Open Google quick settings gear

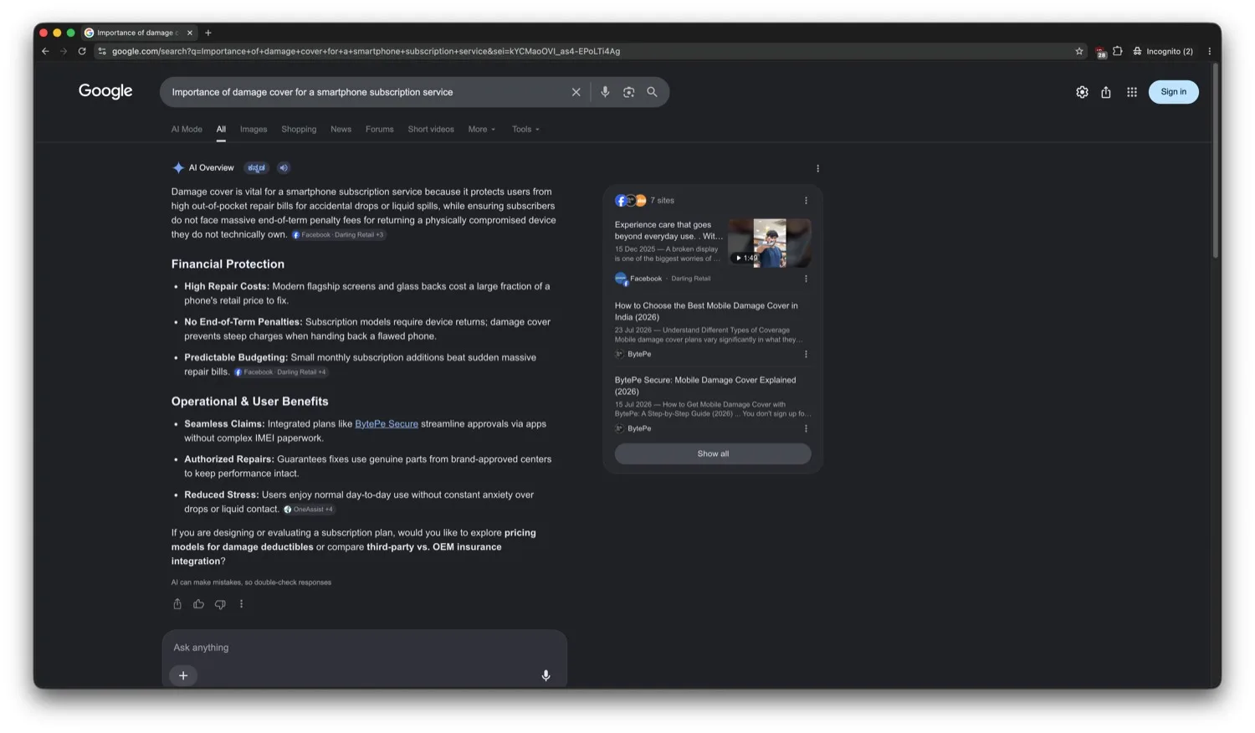point(1082,92)
